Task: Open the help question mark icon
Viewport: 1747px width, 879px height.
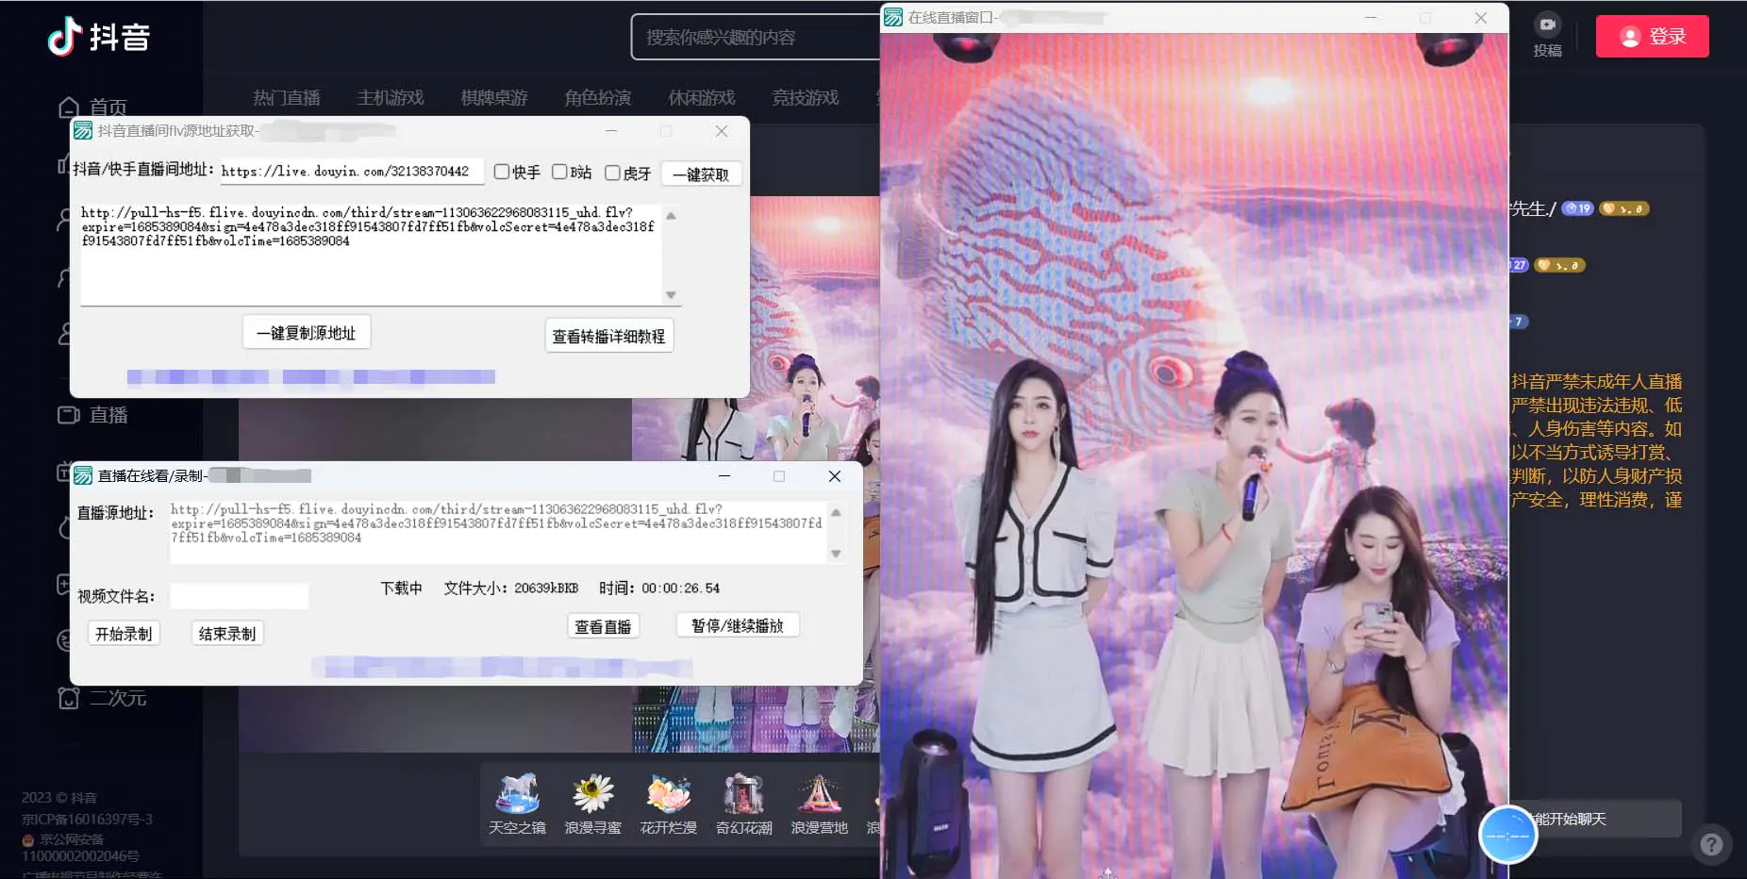Action: pyautogui.click(x=1710, y=845)
